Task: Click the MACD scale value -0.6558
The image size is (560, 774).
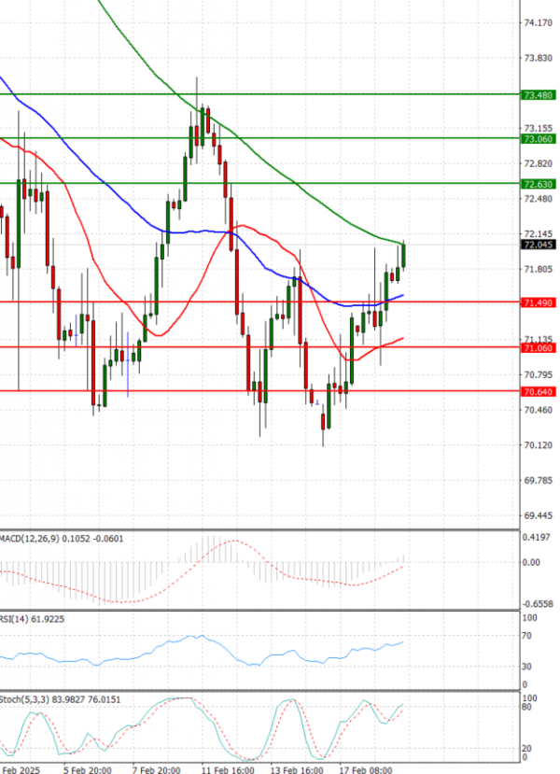Action: tap(538, 604)
